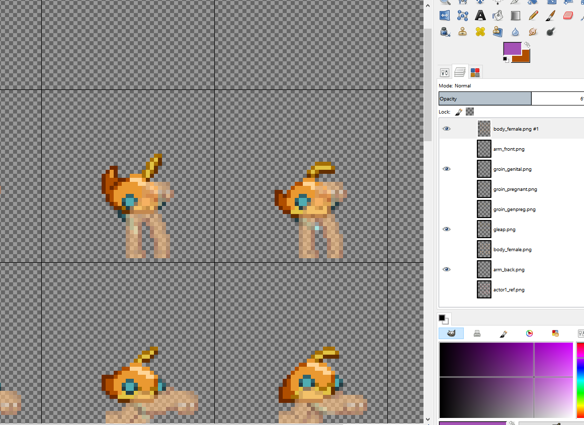Choose the Watercolor brush color selector
584x425 pixels.
click(503, 333)
